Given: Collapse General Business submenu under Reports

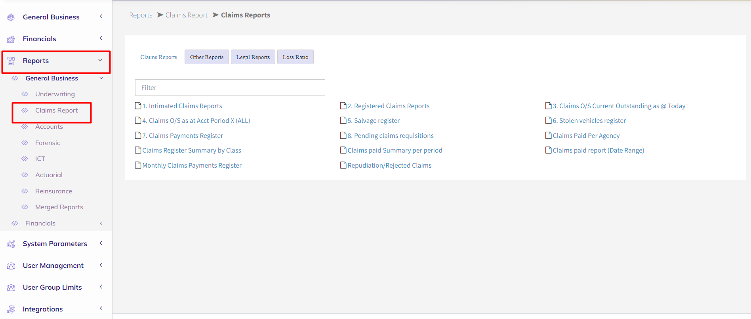Looking at the screenshot, I should (x=101, y=78).
